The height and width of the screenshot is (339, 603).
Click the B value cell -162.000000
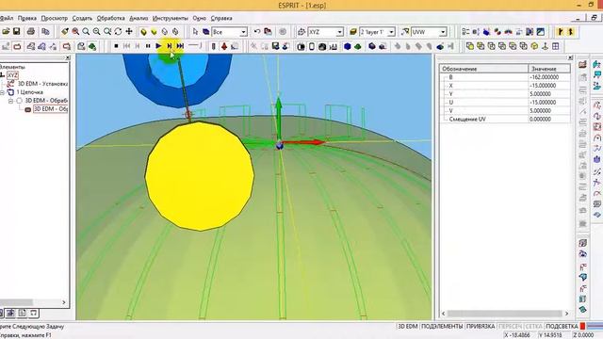click(x=549, y=77)
